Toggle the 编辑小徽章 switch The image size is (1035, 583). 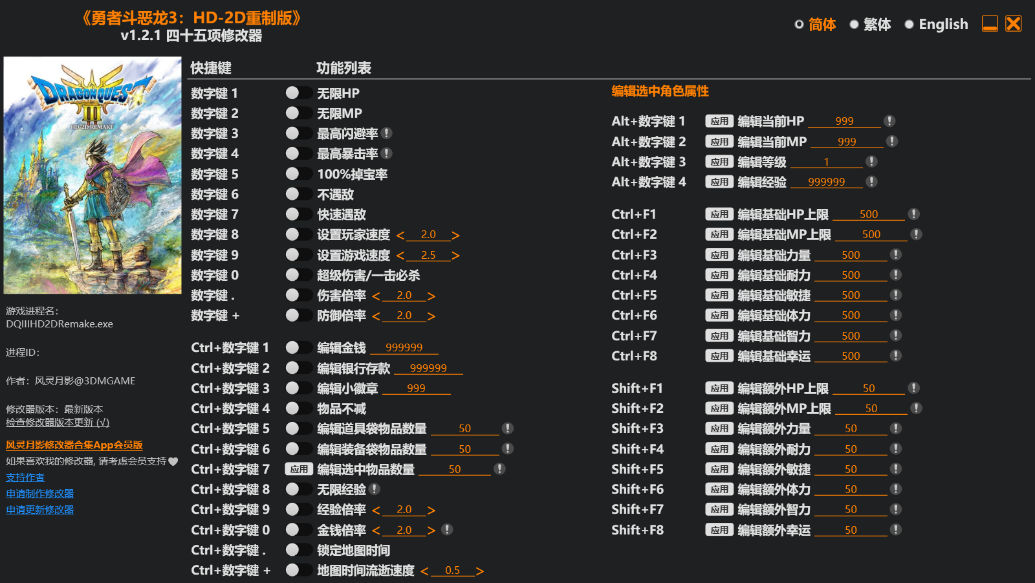(299, 388)
